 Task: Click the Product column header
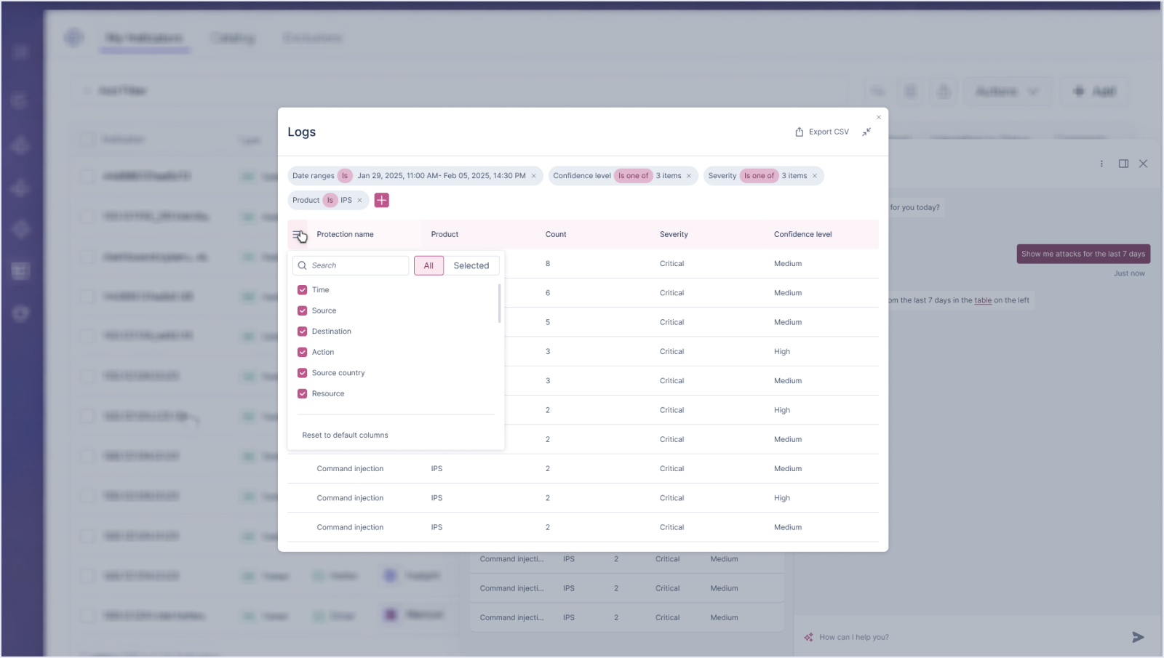click(x=445, y=234)
